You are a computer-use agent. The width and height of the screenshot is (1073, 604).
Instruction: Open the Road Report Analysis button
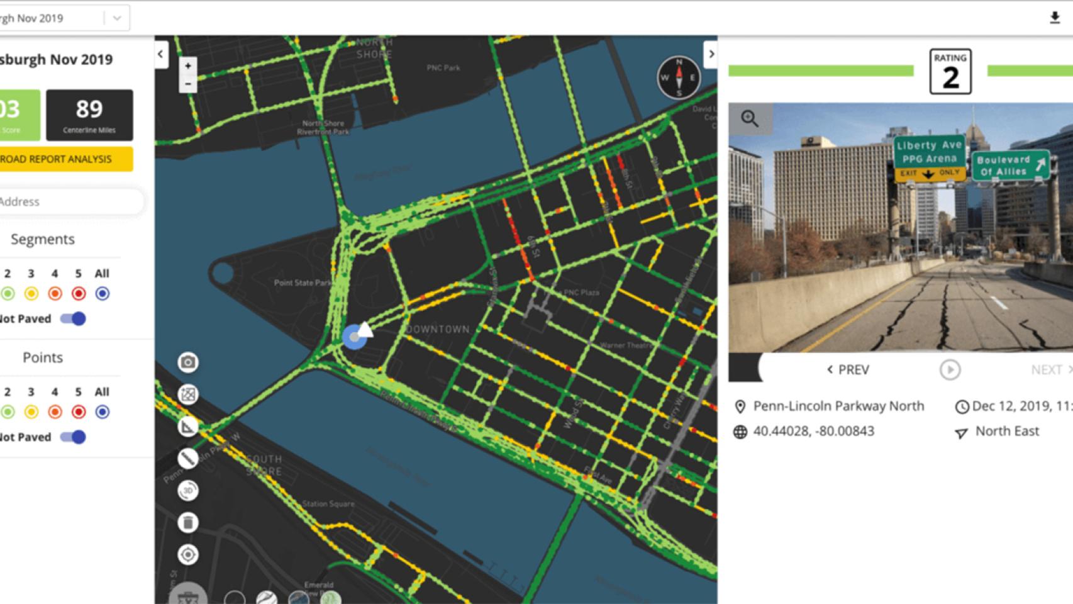click(65, 159)
